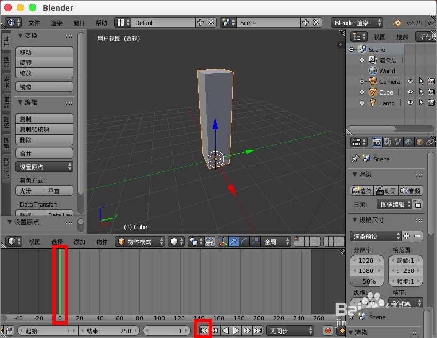Image resolution: width=437 pixels, height=338 pixels.
Task: Disable the Lamp's selectability arrow toggle
Action: click(x=422, y=103)
